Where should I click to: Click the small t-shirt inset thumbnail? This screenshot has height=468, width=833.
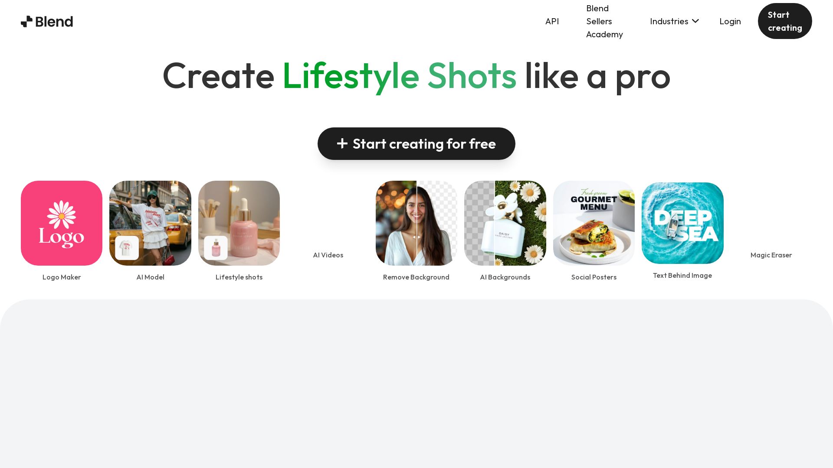click(127, 248)
